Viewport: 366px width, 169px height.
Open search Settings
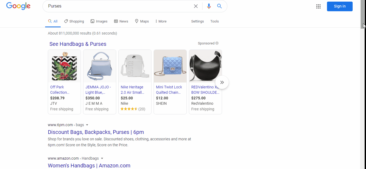coord(197,21)
